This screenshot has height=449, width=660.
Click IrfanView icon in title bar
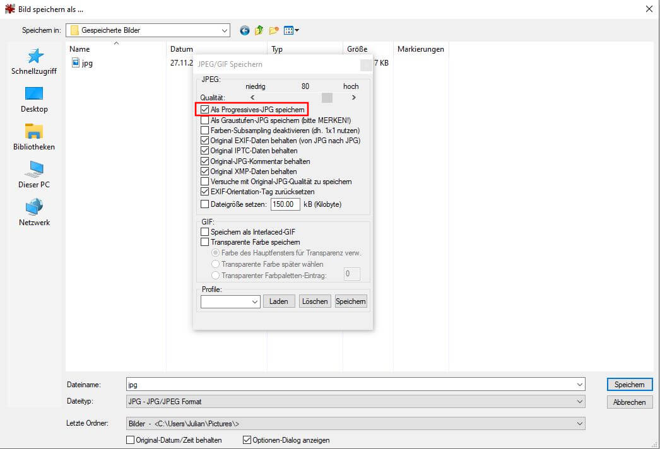(x=9, y=9)
